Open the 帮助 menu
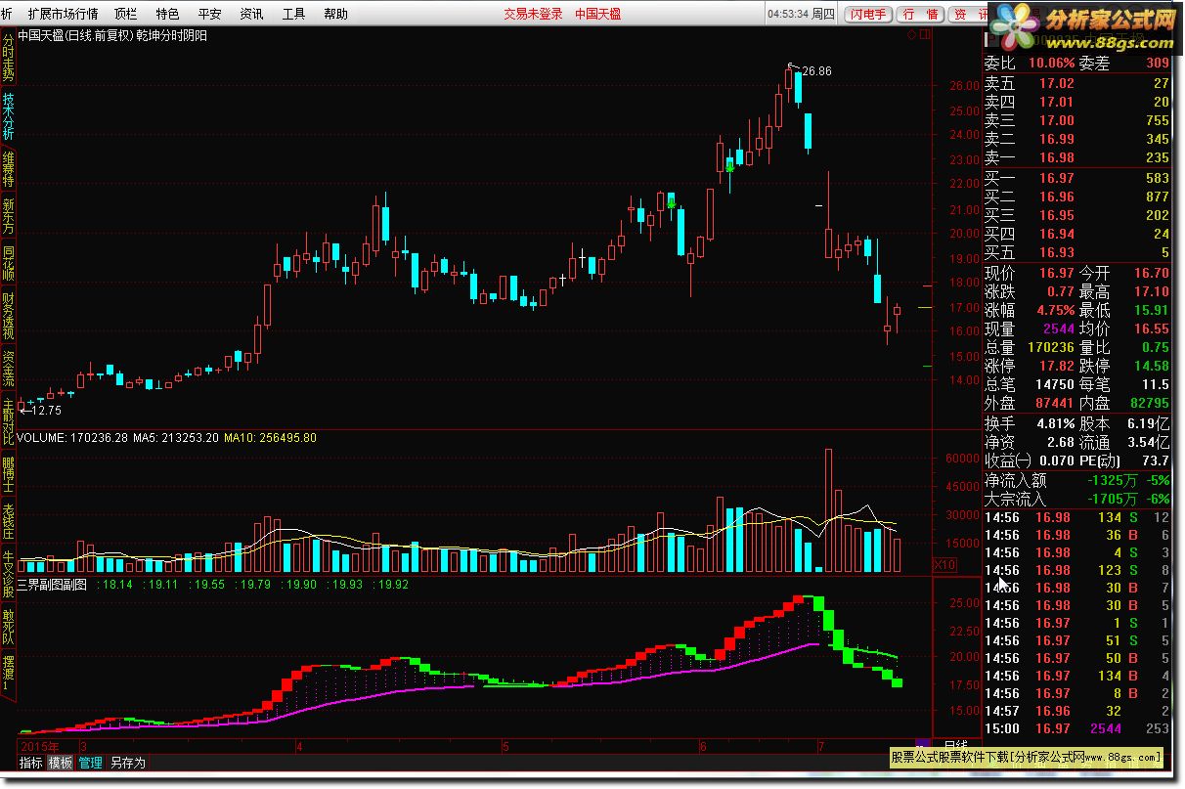 pos(335,14)
